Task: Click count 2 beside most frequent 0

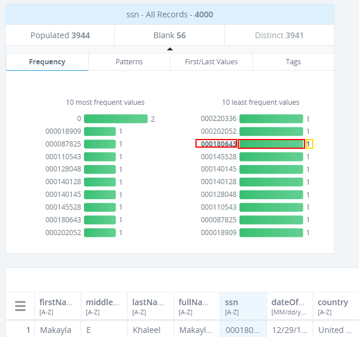Action: click(153, 119)
